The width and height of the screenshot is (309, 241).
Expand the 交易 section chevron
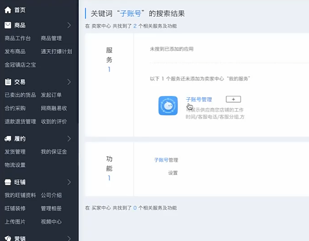tap(69, 82)
